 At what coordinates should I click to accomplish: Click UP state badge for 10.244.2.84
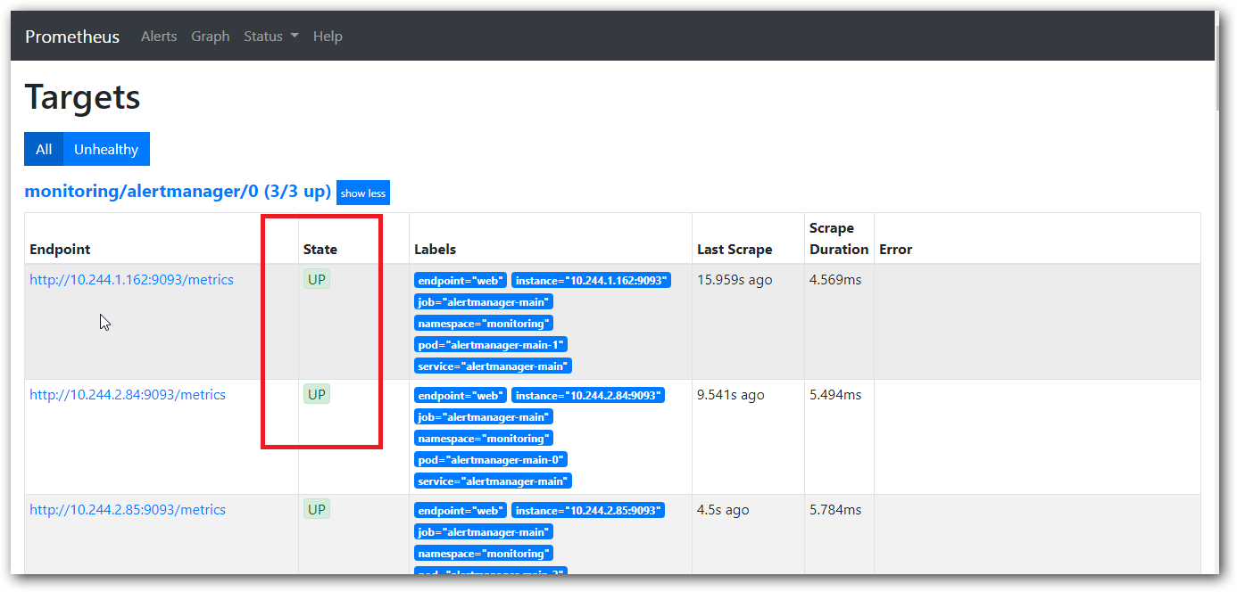(317, 394)
